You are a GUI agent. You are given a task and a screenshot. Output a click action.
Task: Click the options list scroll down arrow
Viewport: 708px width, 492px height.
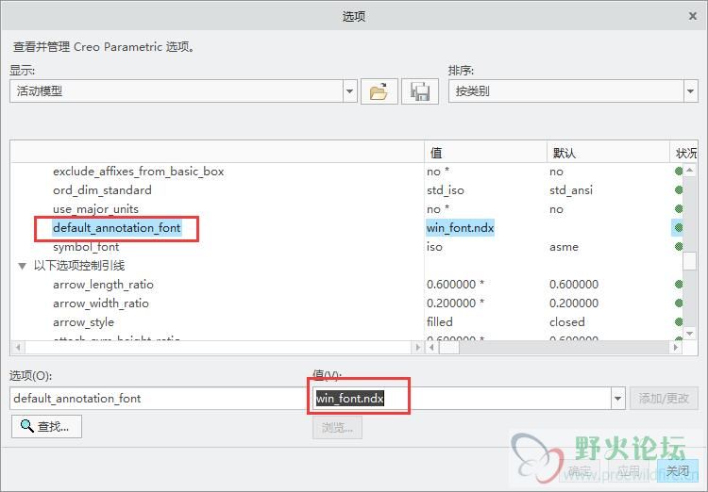(x=689, y=334)
